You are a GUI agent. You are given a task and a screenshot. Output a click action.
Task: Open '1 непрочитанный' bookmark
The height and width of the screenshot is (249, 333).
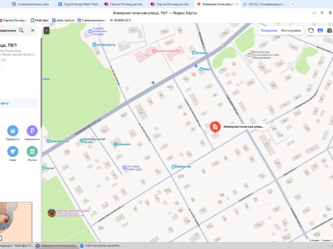point(92,20)
